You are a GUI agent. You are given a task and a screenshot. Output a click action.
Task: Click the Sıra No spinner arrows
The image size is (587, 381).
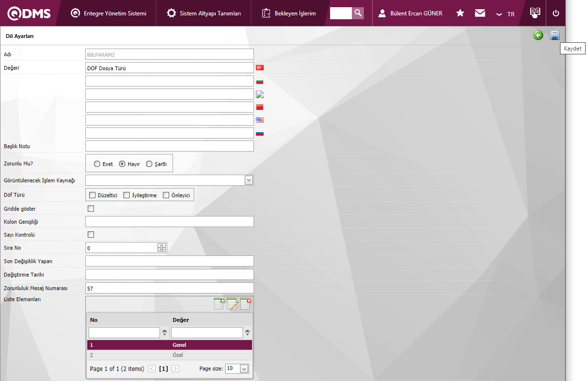pos(162,248)
